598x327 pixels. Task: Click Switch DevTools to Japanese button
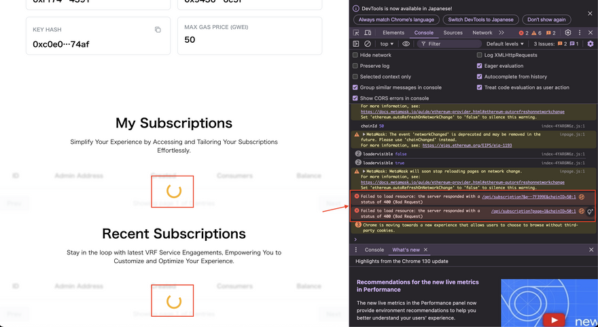click(x=482, y=20)
